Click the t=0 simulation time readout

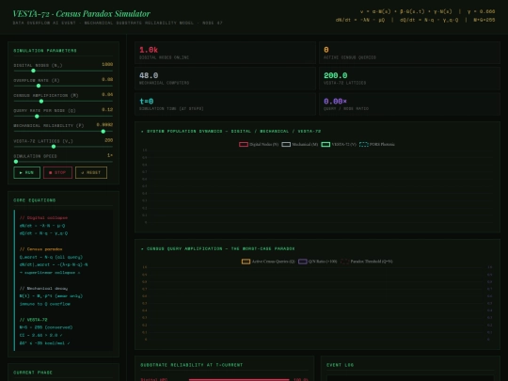click(x=147, y=101)
